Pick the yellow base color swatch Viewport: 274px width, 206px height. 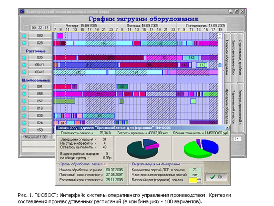[x=193, y=180]
